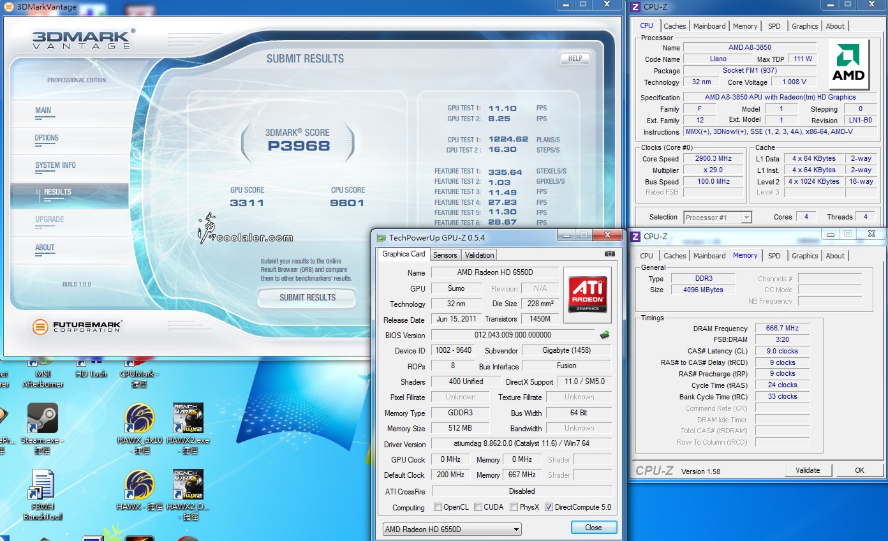Open the AMD Radeon HD 6550D card selector dropdown
This screenshot has height=541, width=888.
click(452, 530)
